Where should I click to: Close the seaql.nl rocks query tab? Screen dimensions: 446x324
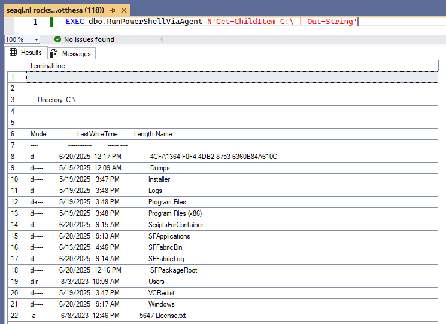(124, 11)
